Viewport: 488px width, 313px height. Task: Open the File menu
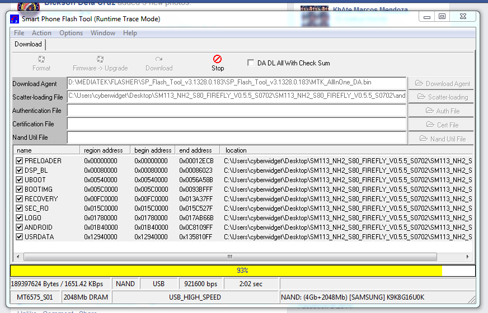19,33
